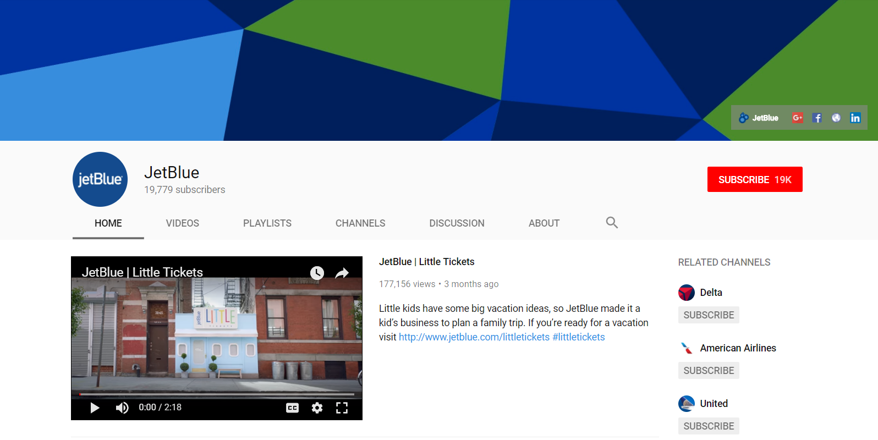Viewport: 878px width, 440px height.
Task: Open the United channel avatar
Action: click(x=687, y=404)
